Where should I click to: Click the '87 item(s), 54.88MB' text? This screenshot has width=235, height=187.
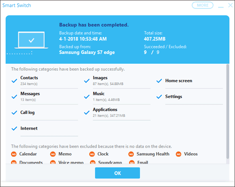[108, 84]
